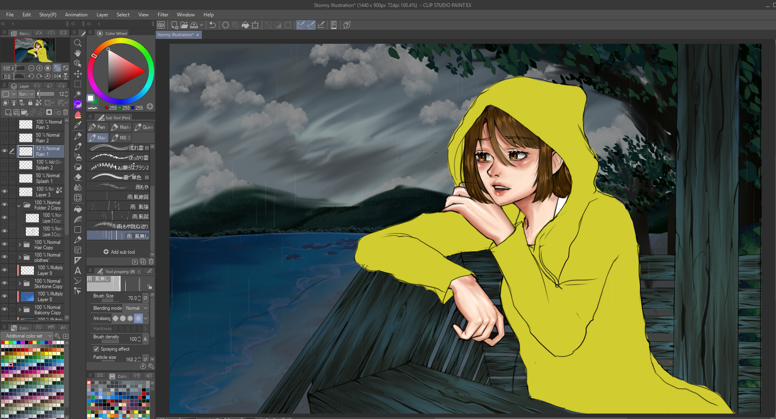The width and height of the screenshot is (776, 419).
Task: Open the Additional color set dropdown
Action: point(27,336)
